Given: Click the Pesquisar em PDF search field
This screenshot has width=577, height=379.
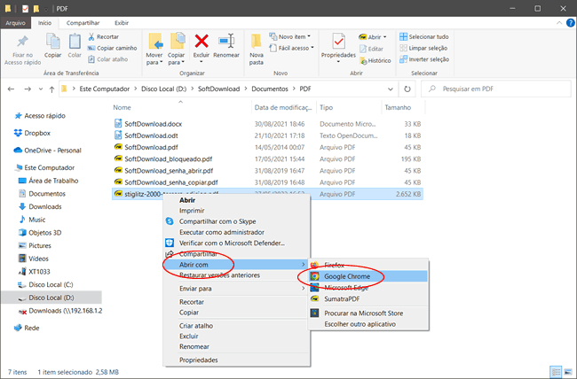Looking at the screenshot, I should tap(497, 89).
